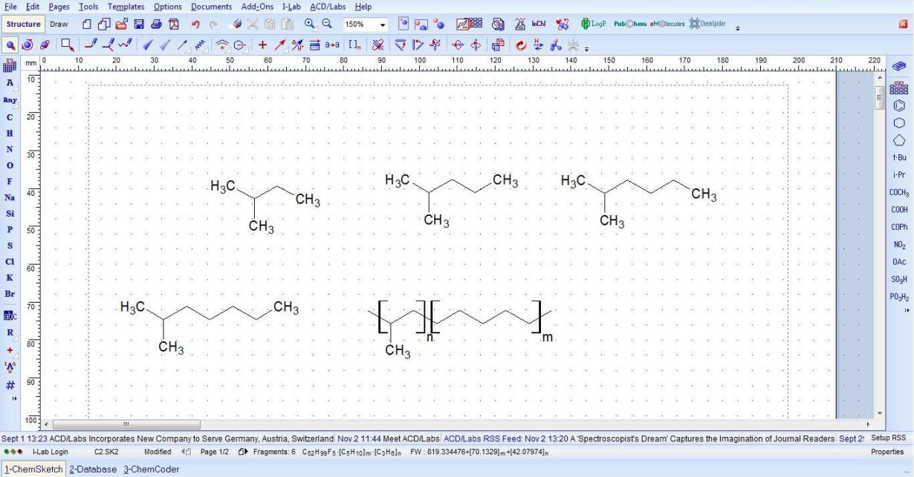Select the polymer brackets tool
The height and width of the screenshot is (477, 914).
pyautogui.click(x=354, y=45)
